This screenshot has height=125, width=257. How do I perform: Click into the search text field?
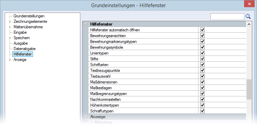coord(227,17)
